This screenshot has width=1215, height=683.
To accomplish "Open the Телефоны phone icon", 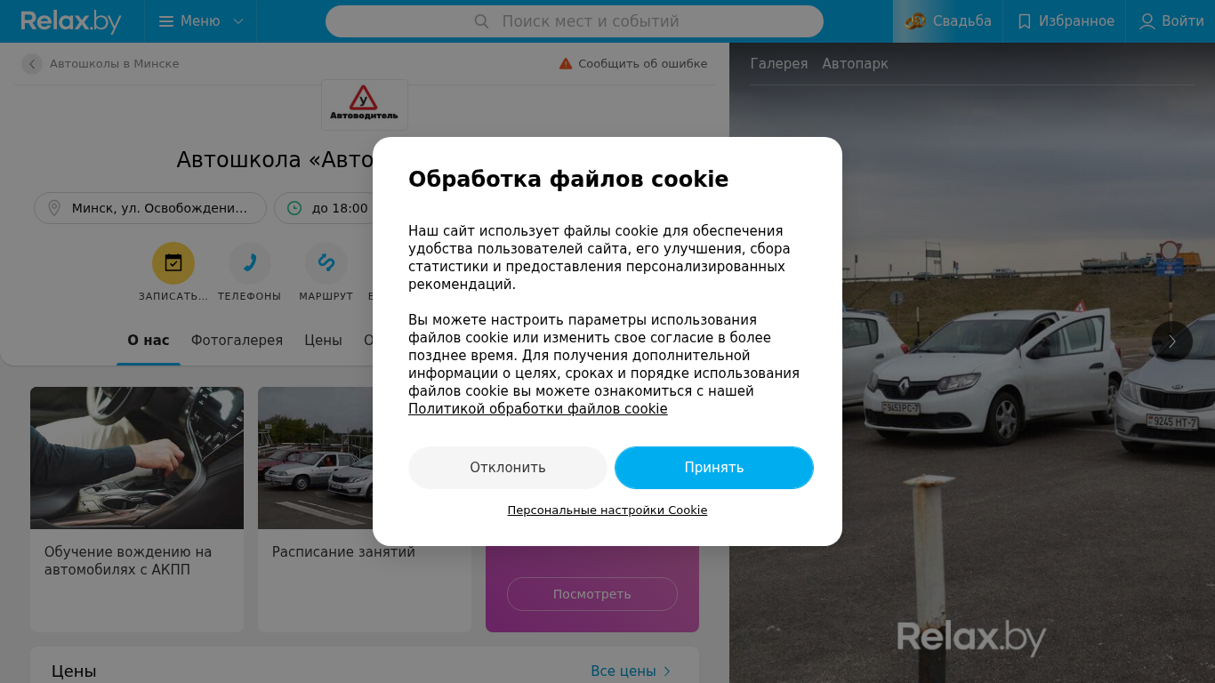I will coord(250,263).
